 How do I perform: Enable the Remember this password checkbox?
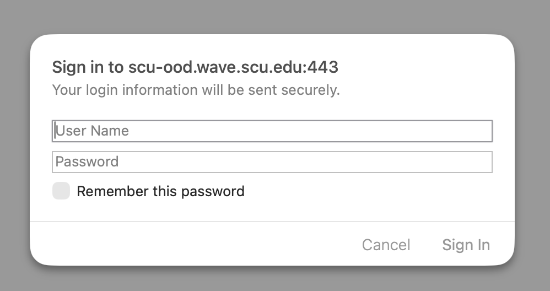click(x=61, y=191)
